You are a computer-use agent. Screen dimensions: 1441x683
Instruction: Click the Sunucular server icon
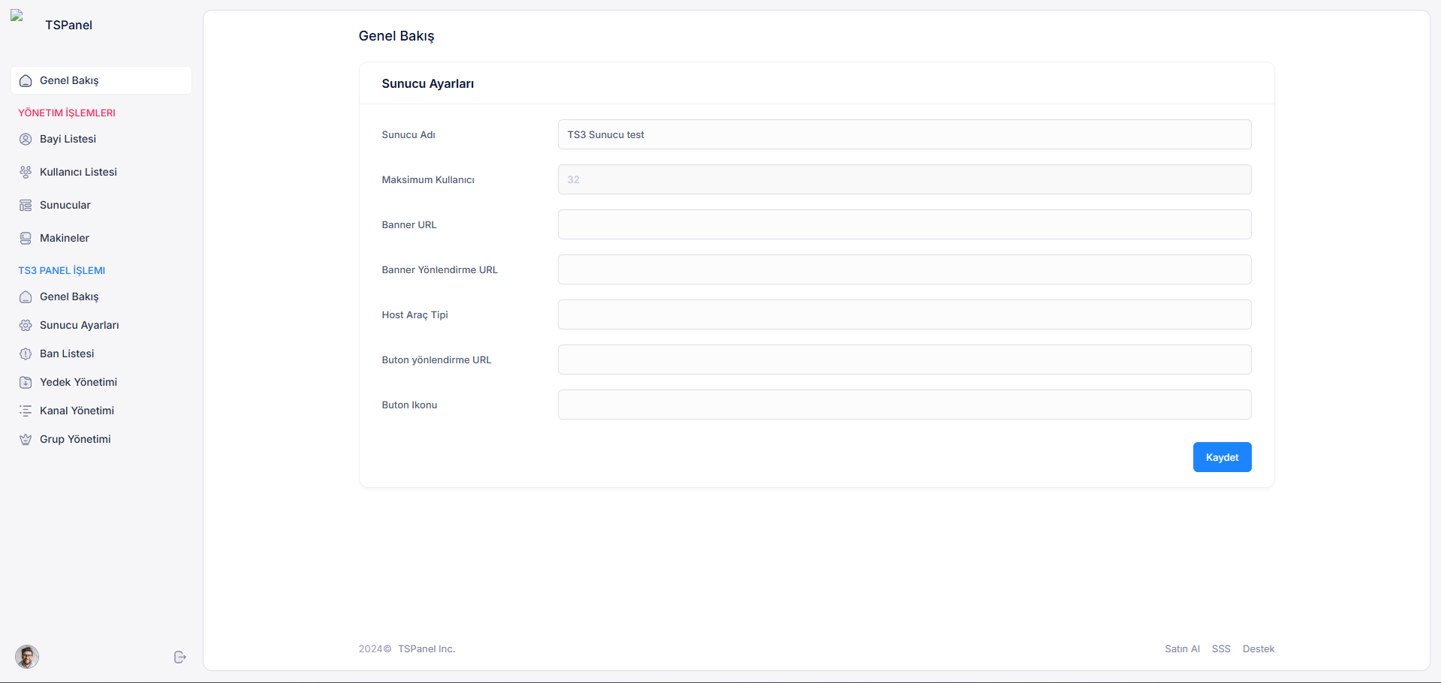tap(26, 205)
